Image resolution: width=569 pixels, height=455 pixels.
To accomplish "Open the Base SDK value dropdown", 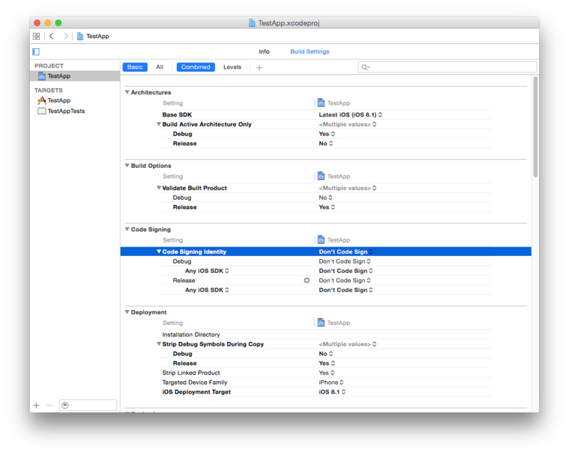I will pos(351,114).
